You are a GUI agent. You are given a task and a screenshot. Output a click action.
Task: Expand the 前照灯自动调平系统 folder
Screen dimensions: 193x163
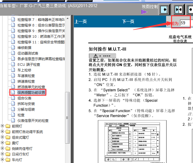2,132
